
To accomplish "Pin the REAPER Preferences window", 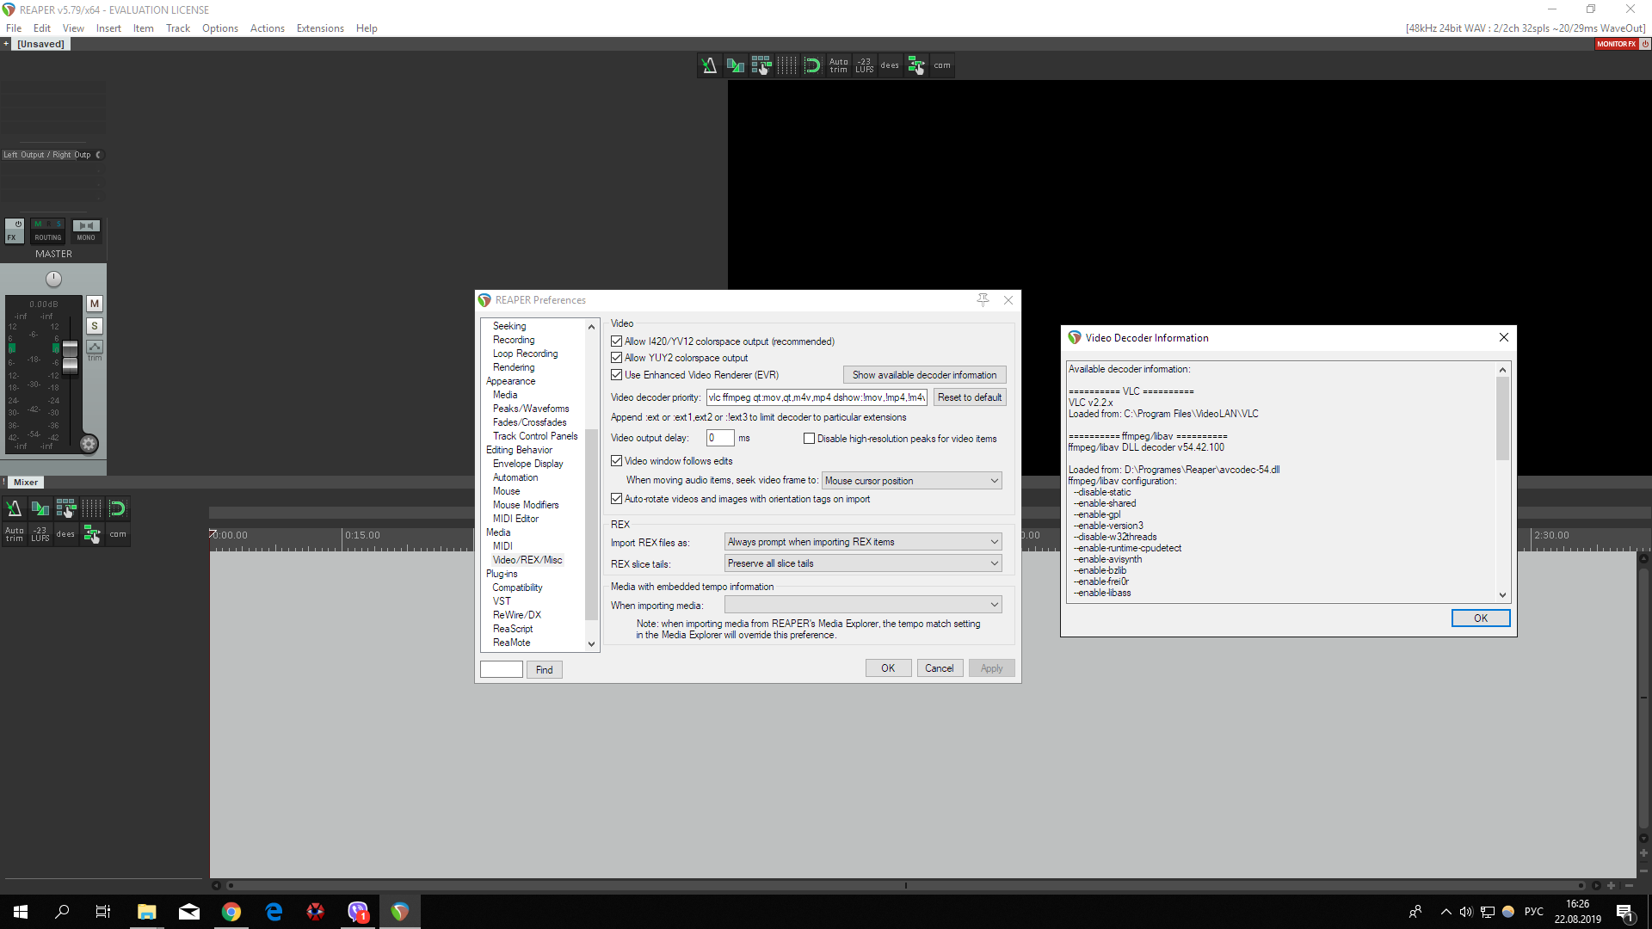I will (983, 299).
